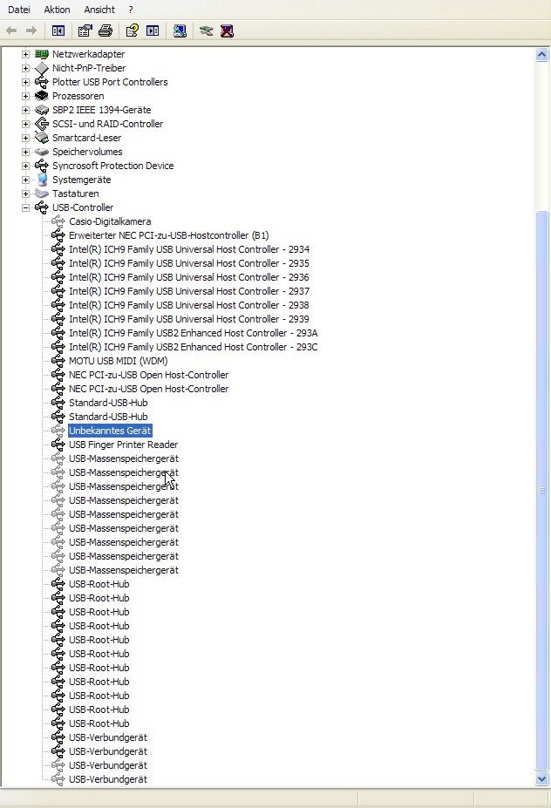Click the Back arrow toolbar icon
Image resolution: width=551 pixels, height=808 pixels.
tap(12, 31)
